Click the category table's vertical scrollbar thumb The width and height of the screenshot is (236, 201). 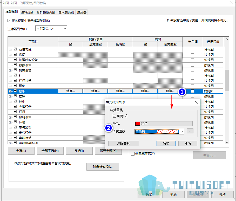tap(227, 80)
